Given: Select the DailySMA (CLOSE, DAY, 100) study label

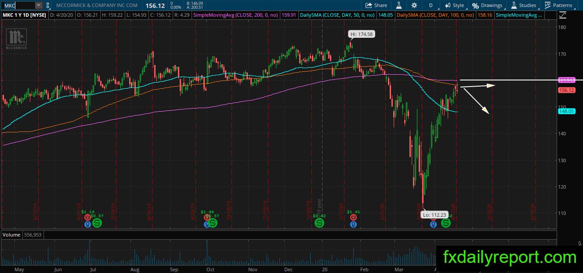Looking at the screenshot, I should 435,15.
